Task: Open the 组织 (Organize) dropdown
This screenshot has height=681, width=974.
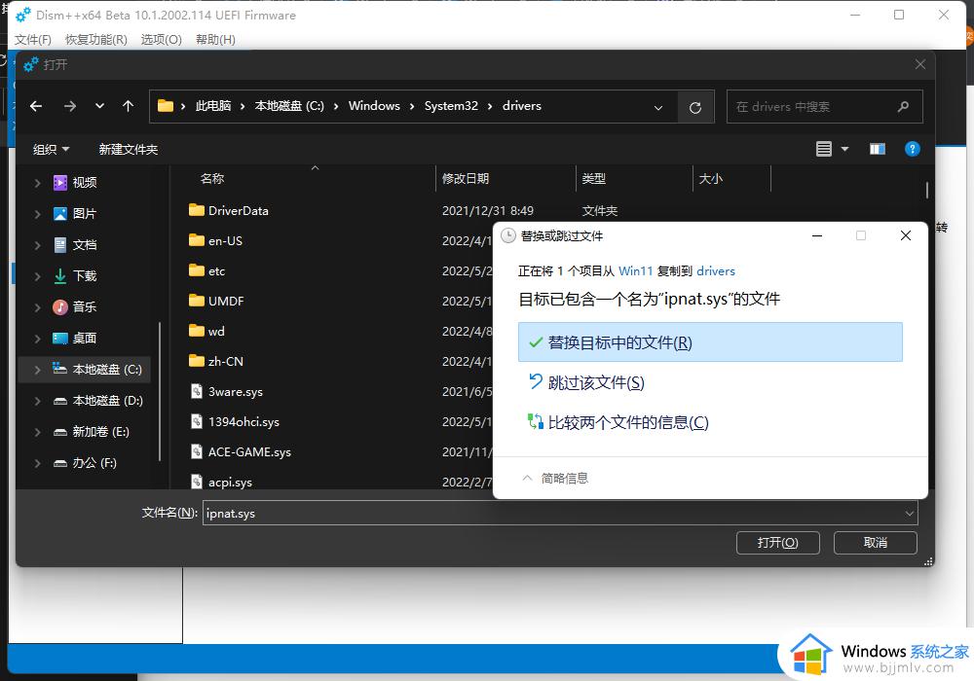Action: point(51,150)
